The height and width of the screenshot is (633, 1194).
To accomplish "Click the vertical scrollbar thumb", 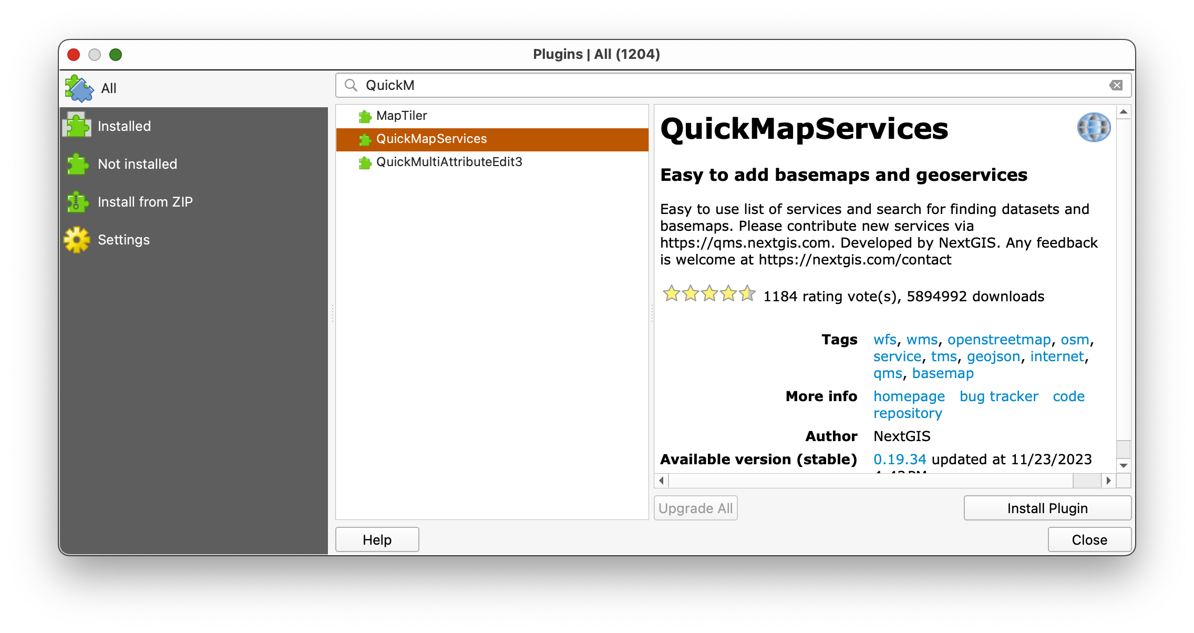I will 1123,449.
